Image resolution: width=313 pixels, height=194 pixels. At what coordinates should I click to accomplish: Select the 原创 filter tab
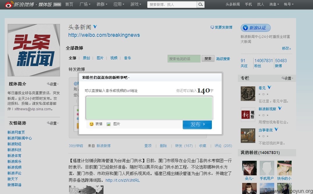coord(86,58)
